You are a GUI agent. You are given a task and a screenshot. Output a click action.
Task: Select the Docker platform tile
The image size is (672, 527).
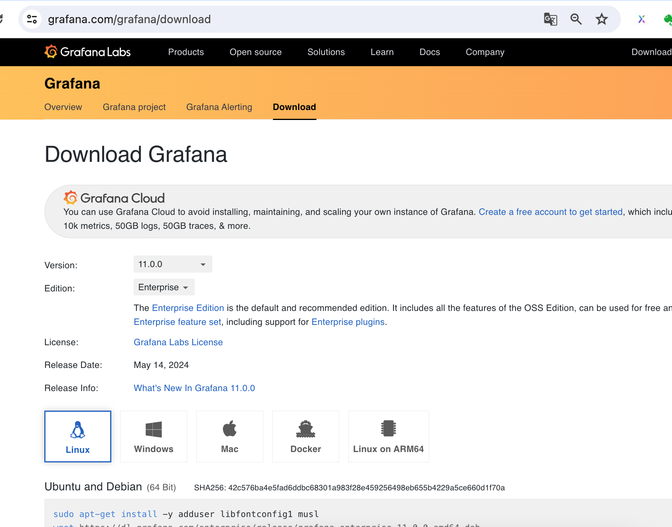(306, 437)
